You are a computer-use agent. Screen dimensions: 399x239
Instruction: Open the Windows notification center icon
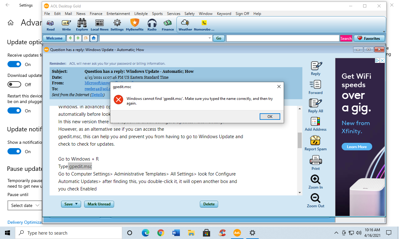pyautogui.click(x=389, y=233)
